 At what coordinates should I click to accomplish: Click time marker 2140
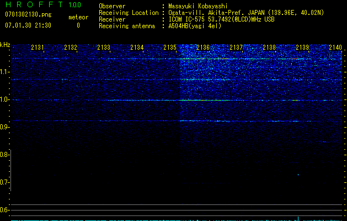point(335,48)
